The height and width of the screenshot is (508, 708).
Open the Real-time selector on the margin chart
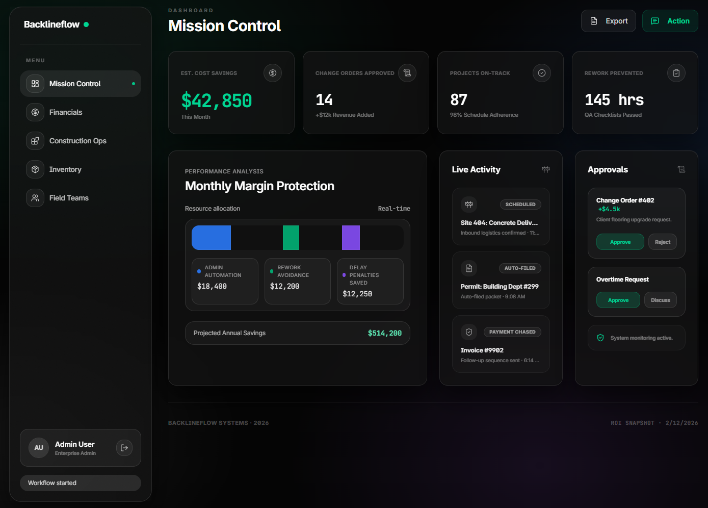394,208
